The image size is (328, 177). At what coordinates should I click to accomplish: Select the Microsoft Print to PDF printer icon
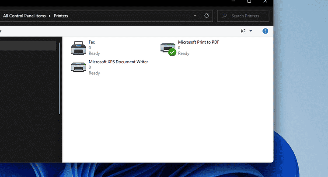(167, 48)
